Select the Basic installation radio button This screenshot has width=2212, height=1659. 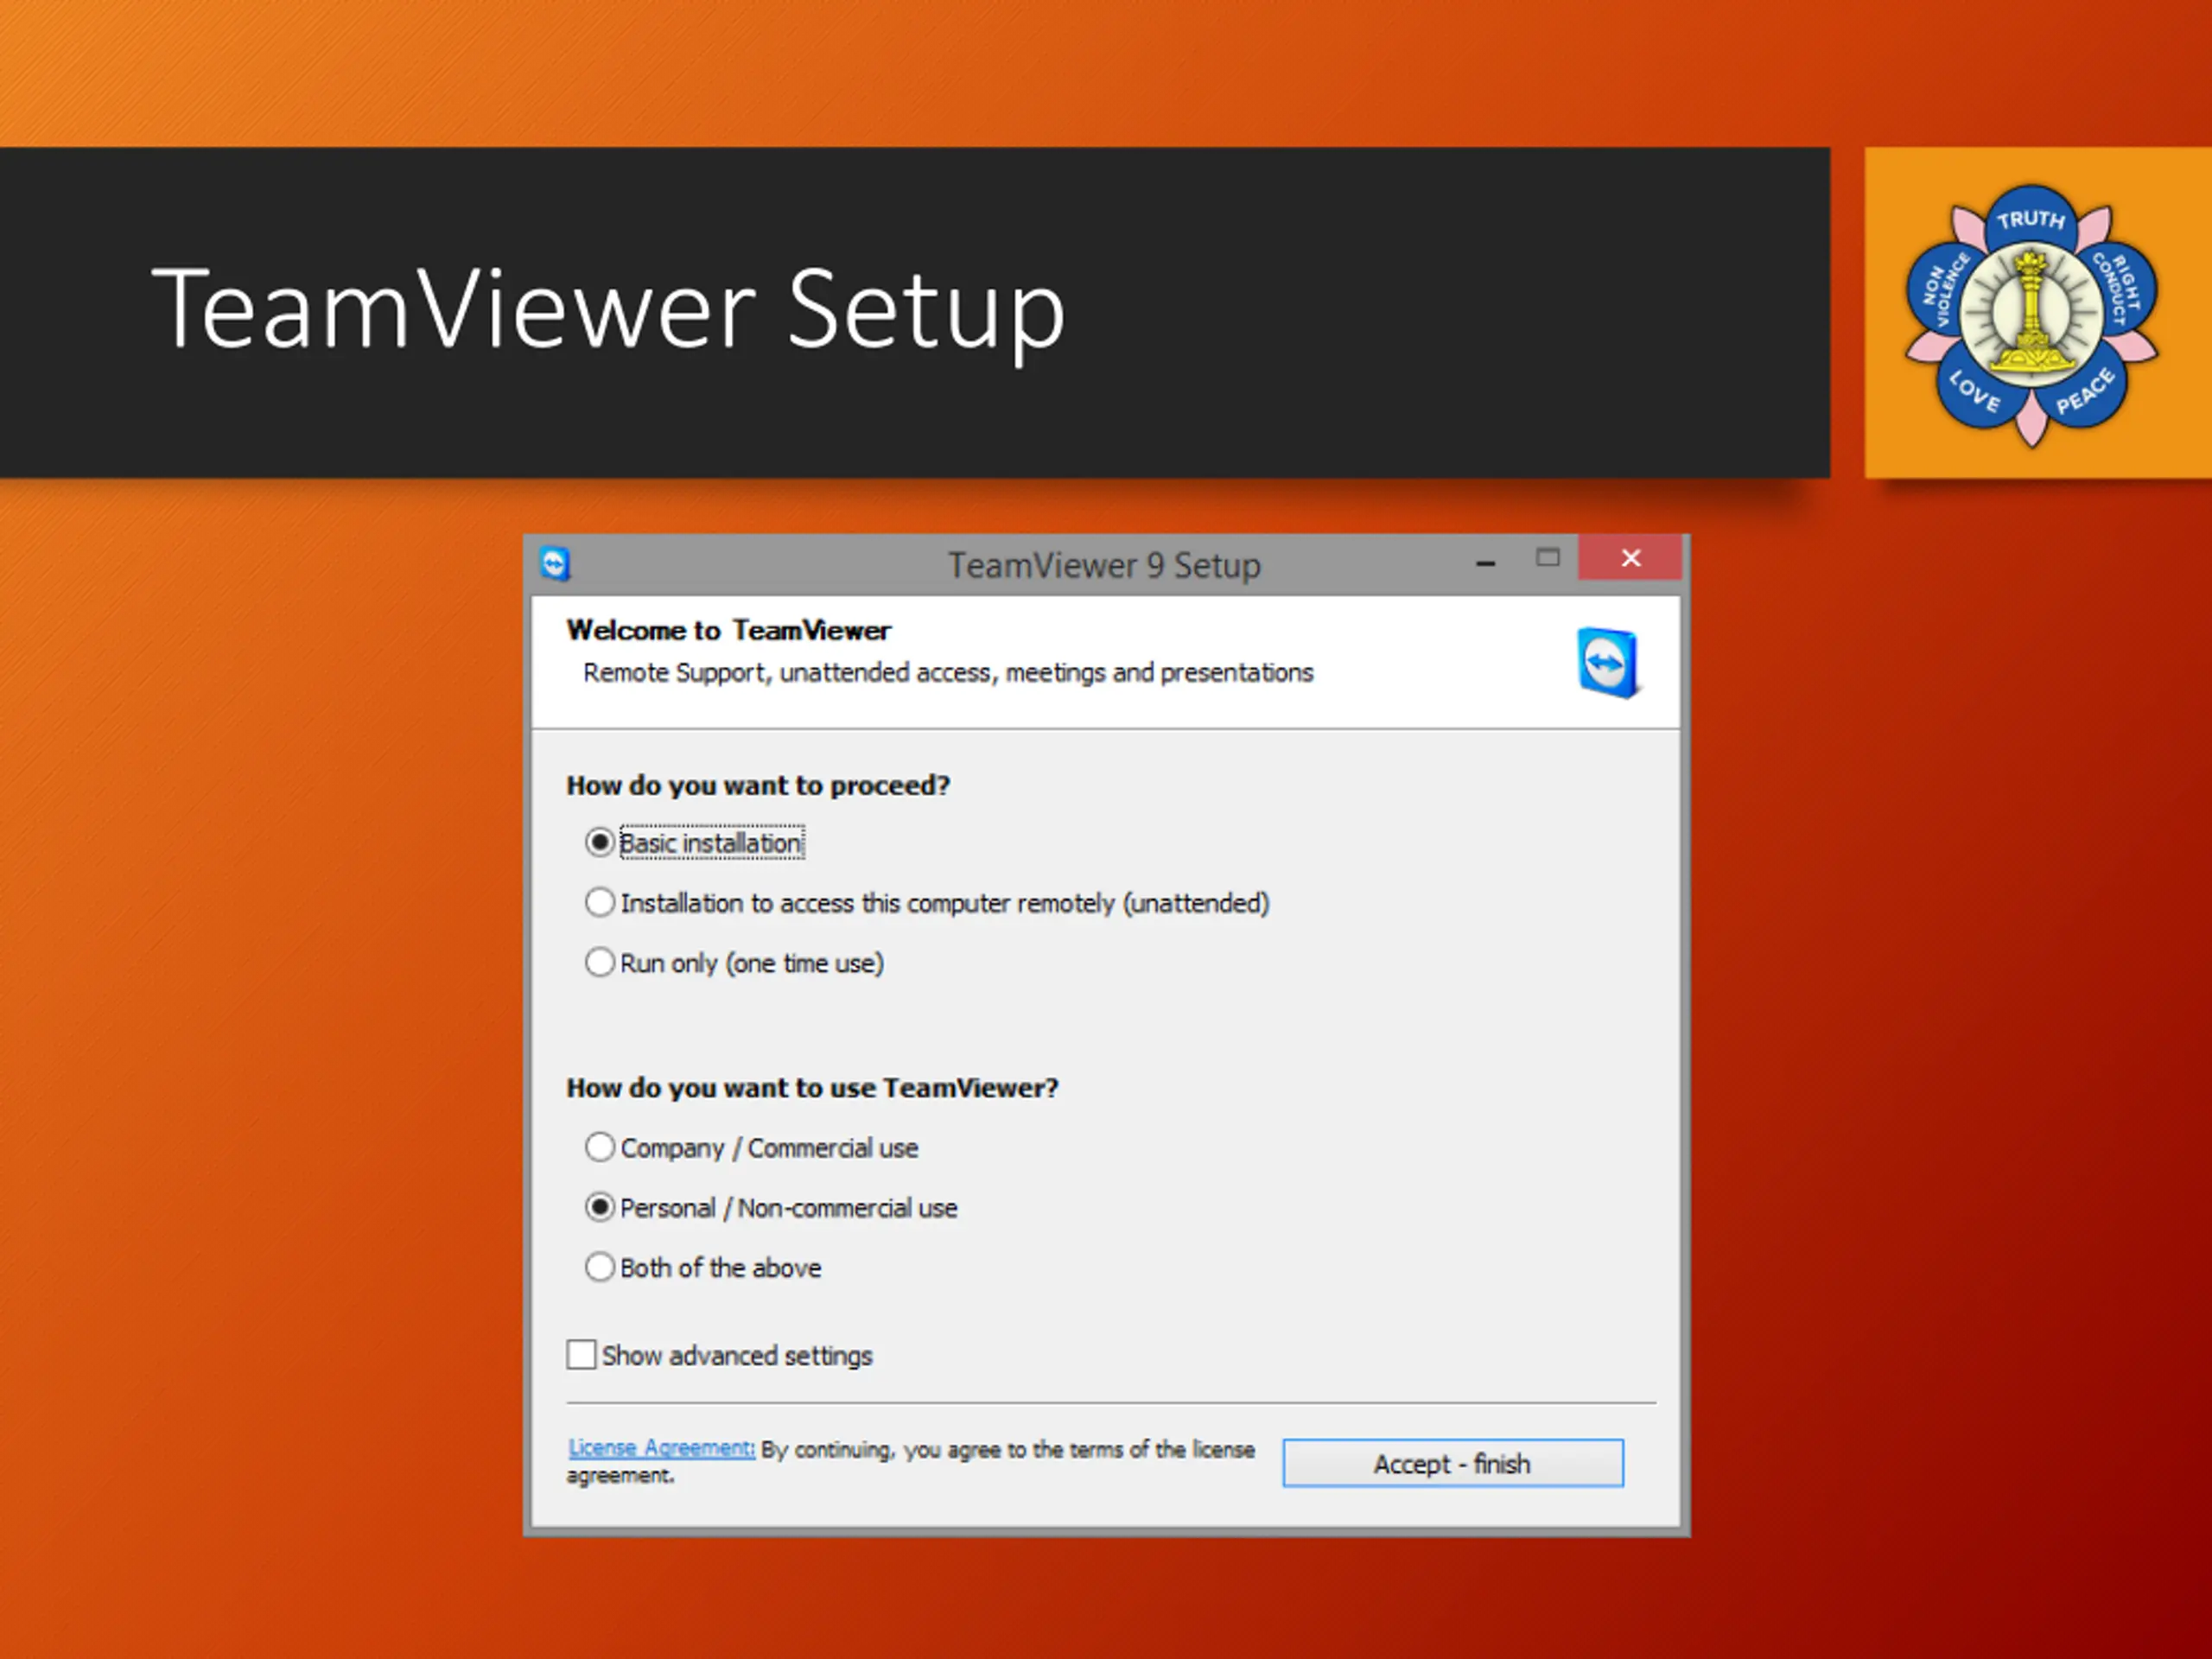point(599,843)
